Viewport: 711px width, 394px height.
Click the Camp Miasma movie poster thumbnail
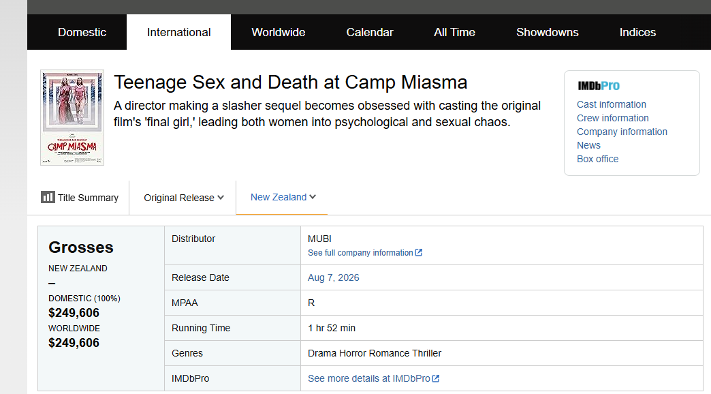[72, 117]
